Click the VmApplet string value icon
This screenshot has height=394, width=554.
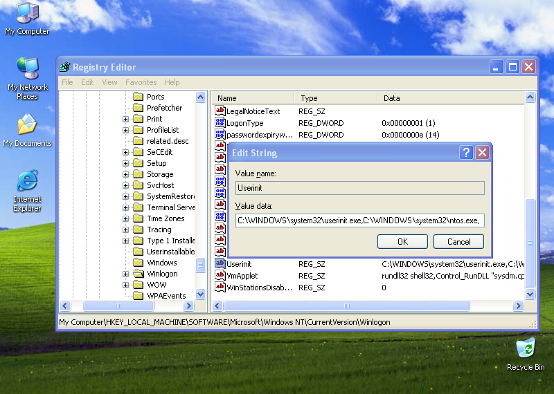click(220, 276)
